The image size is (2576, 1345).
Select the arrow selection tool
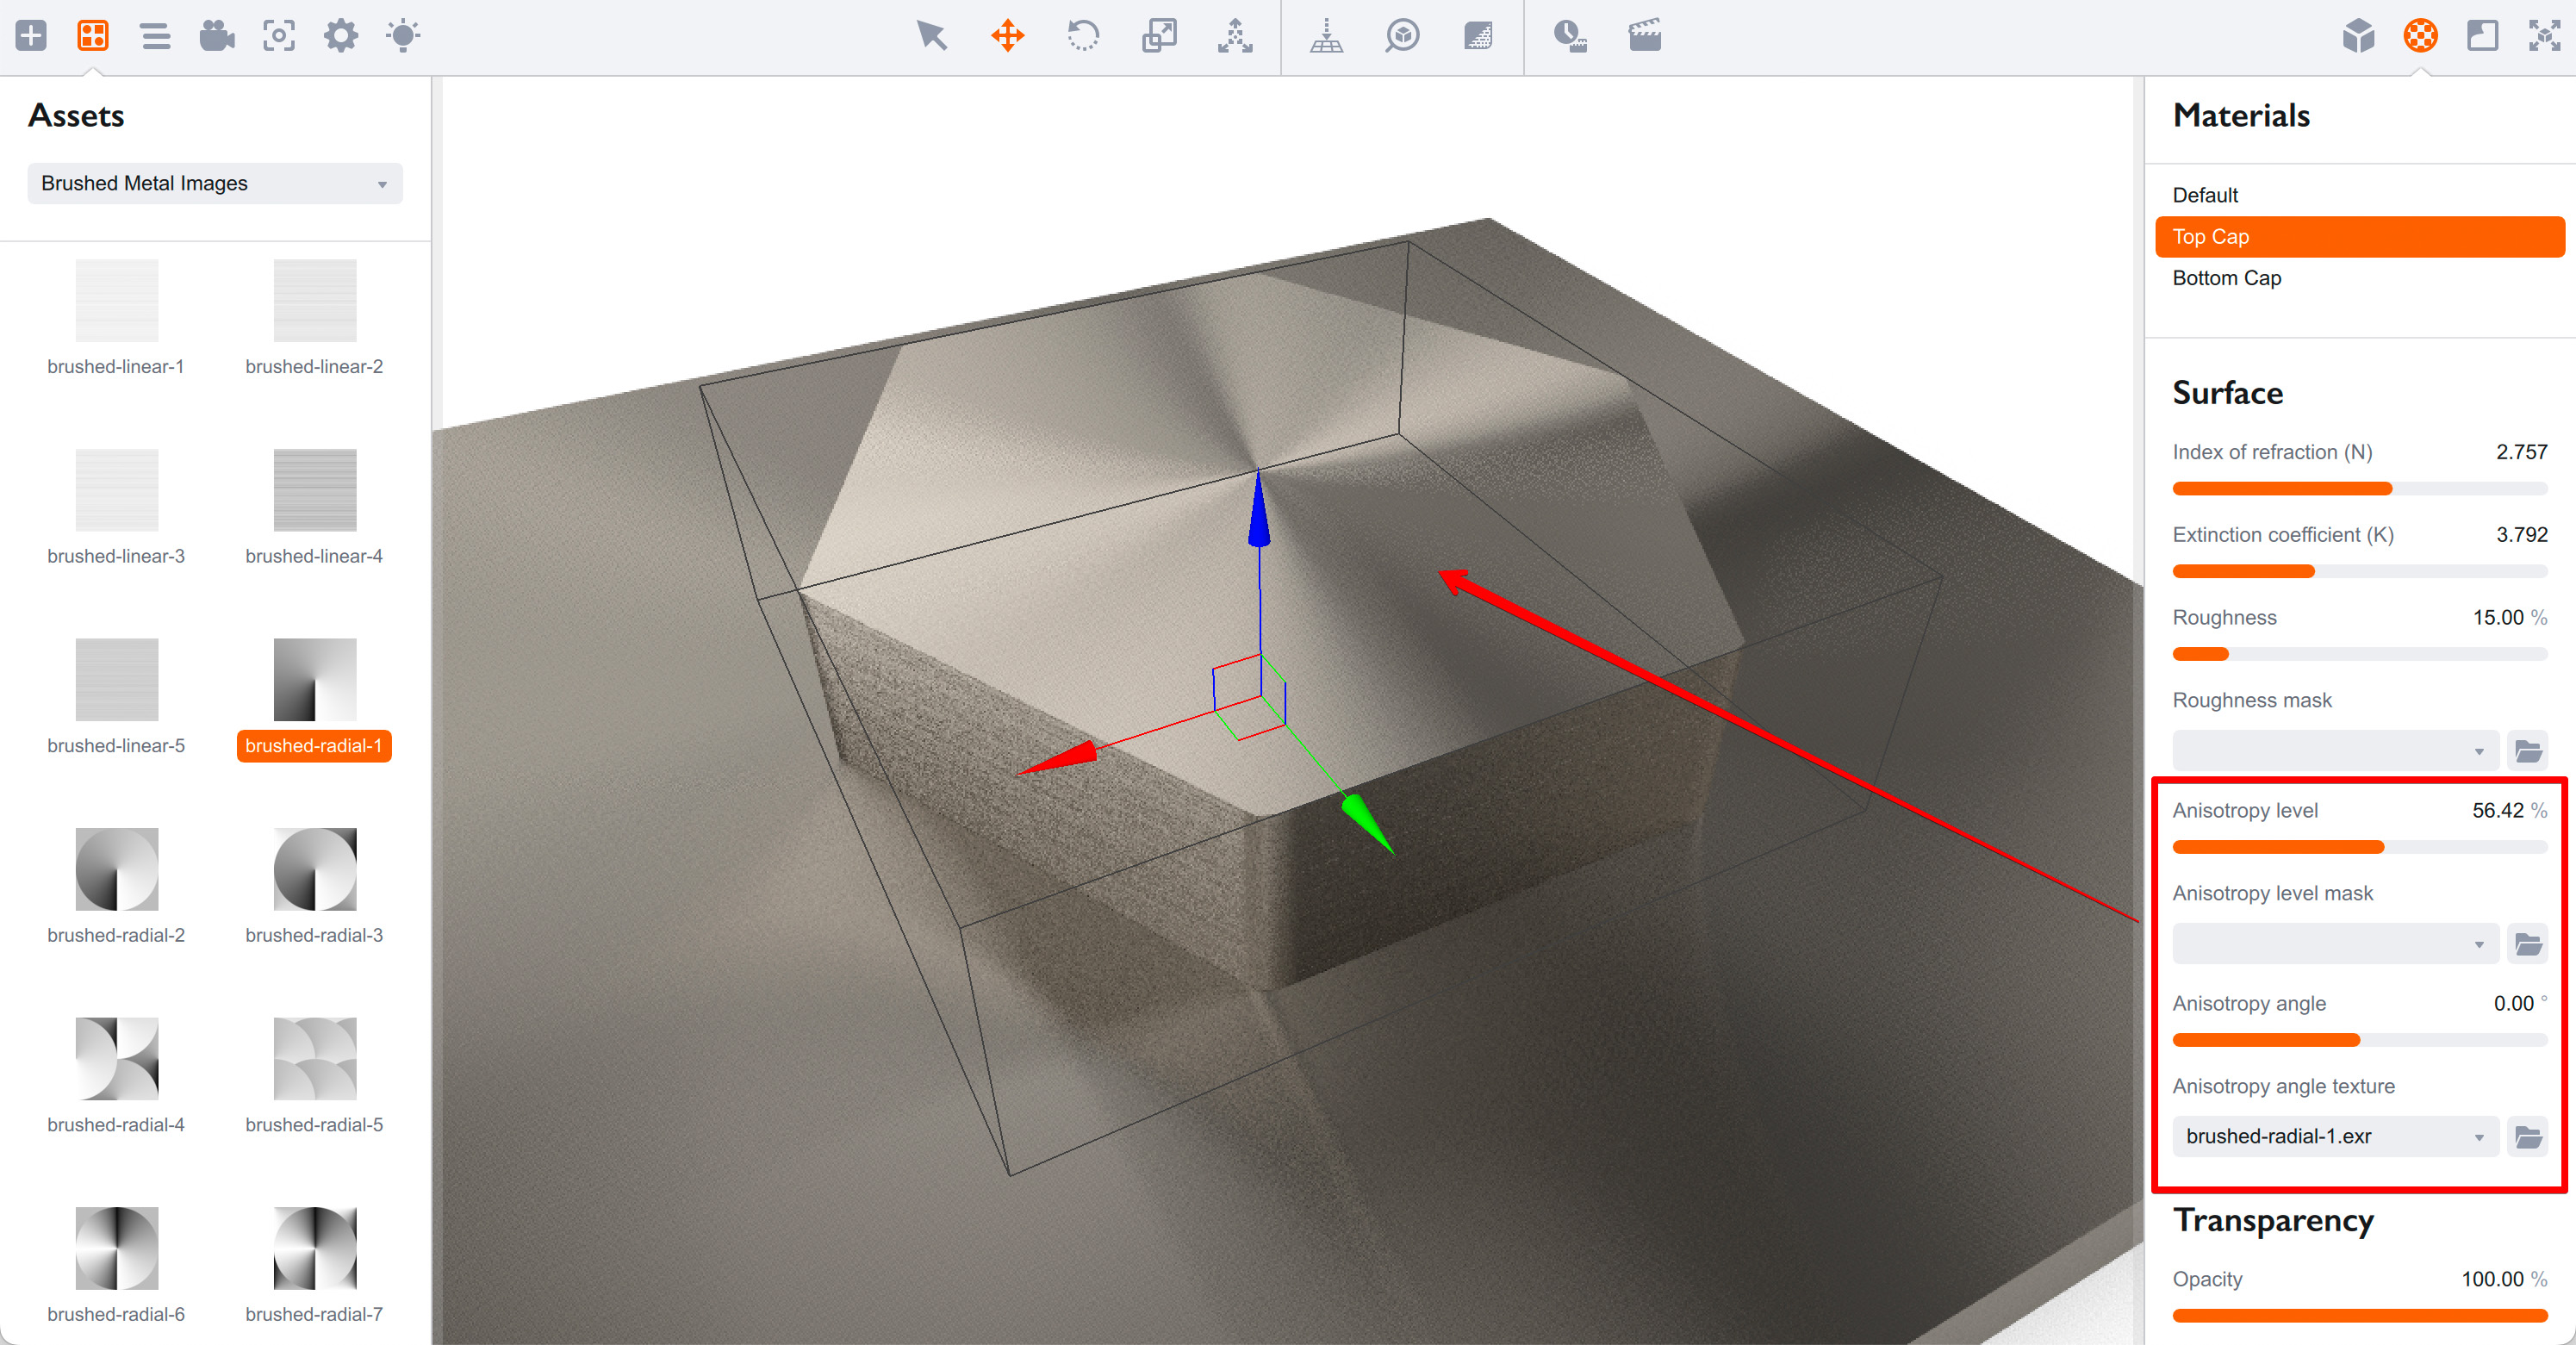pyautogui.click(x=931, y=36)
